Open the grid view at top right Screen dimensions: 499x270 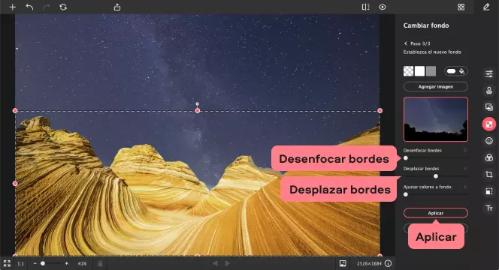click(461, 7)
